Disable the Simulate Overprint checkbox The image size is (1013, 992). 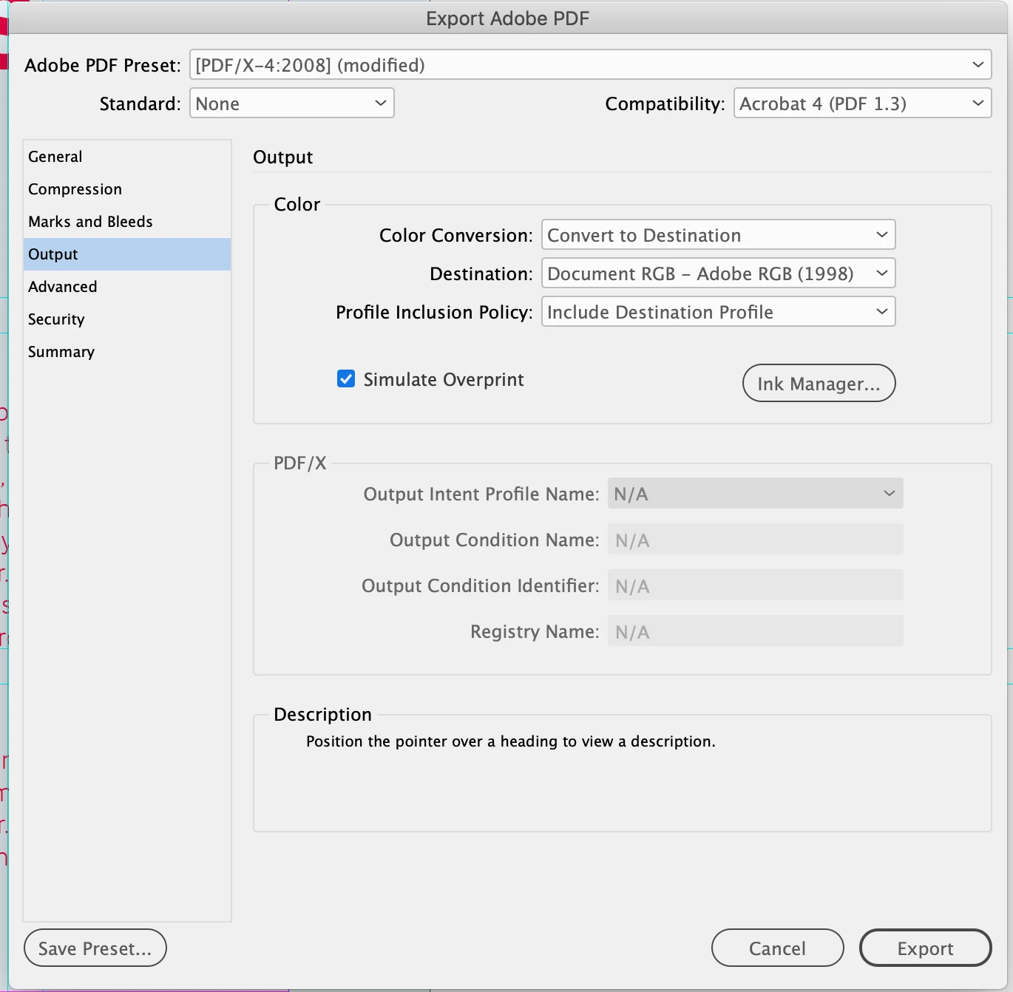tap(346, 379)
